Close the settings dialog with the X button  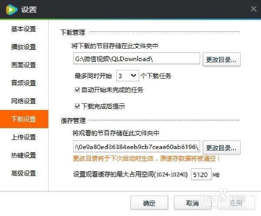(254, 9)
